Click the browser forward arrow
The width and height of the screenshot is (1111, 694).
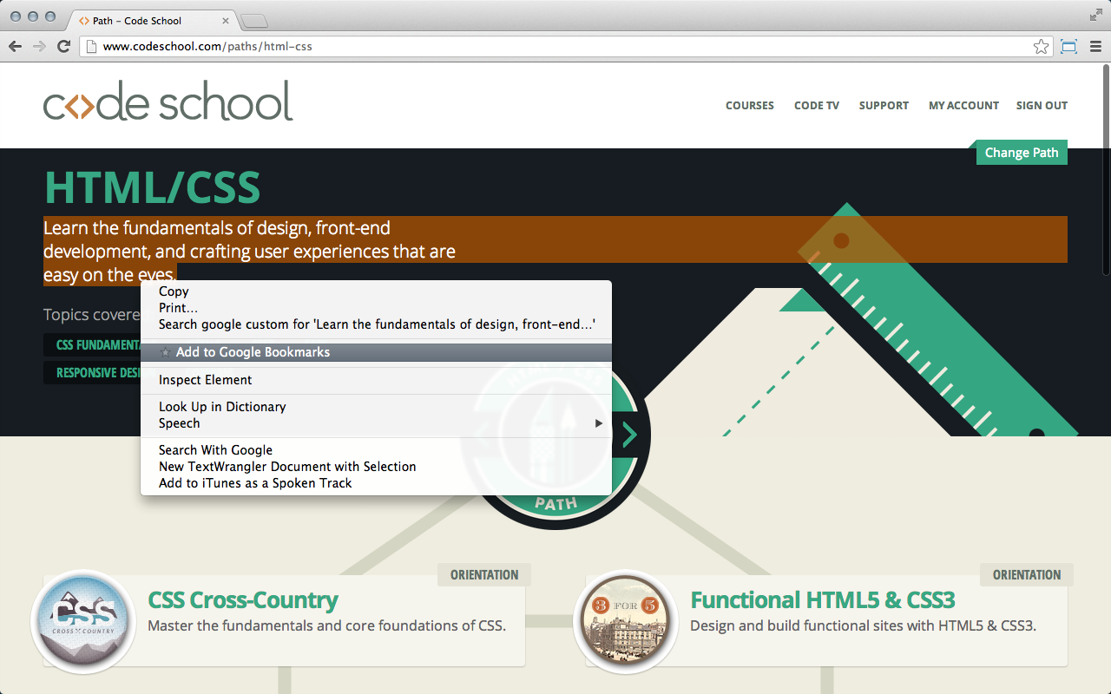39,46
